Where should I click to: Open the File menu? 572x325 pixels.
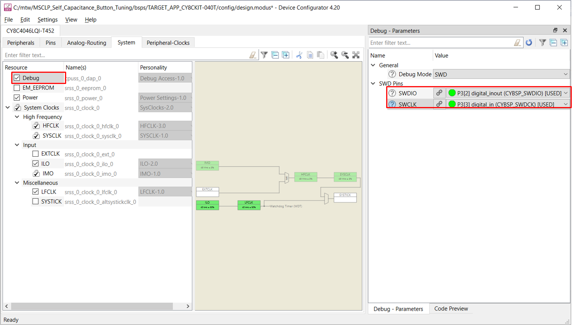pos(8,19)
